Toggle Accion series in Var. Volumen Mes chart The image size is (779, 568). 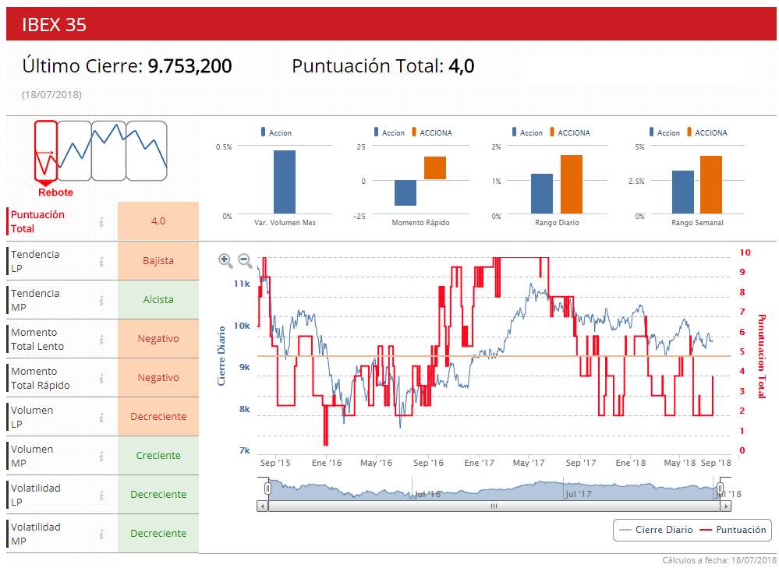tap(276, 132)
